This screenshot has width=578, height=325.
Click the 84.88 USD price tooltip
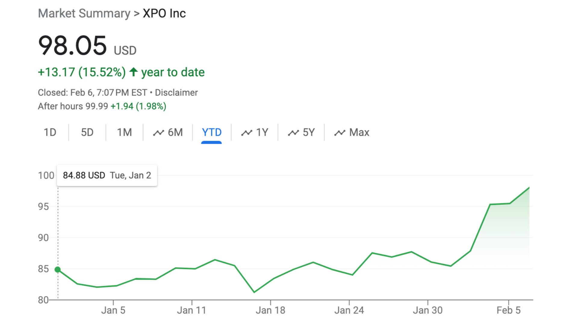click(107, 175)
